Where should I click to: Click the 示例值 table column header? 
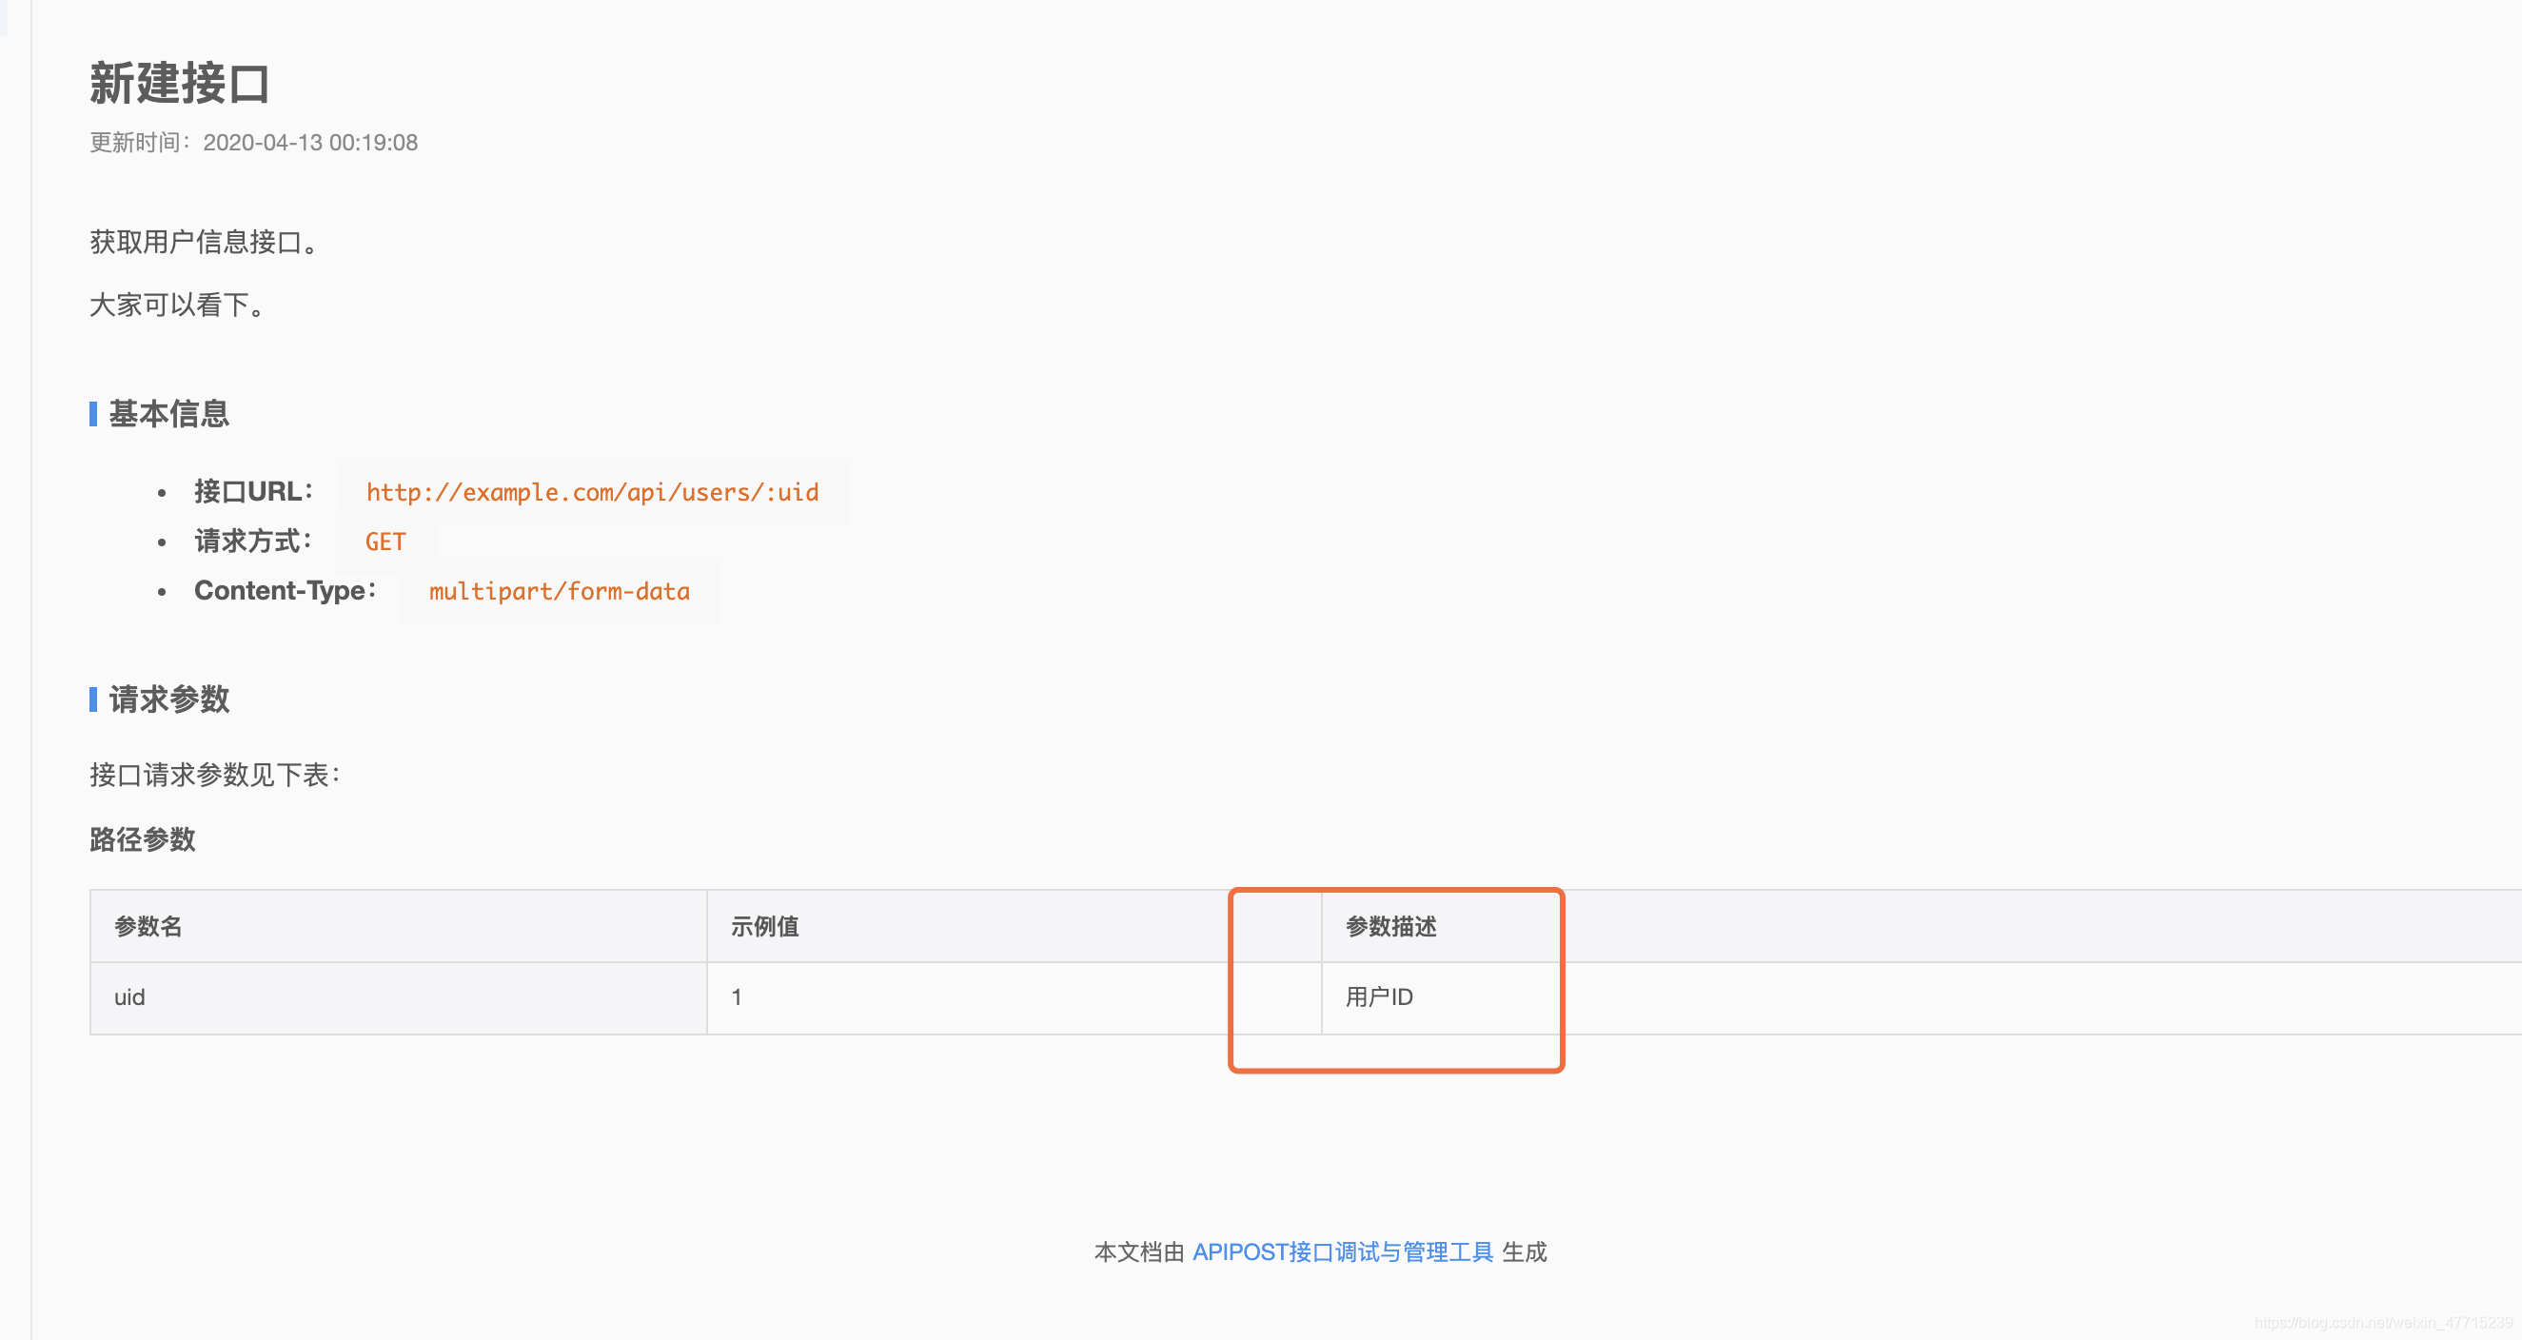point(764,926)
